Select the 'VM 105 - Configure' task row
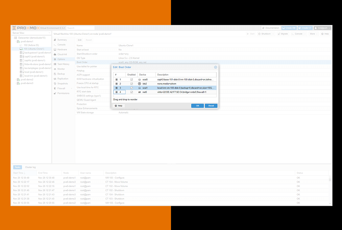This screenshot has width=342, height=230. (x=171, y=203)
